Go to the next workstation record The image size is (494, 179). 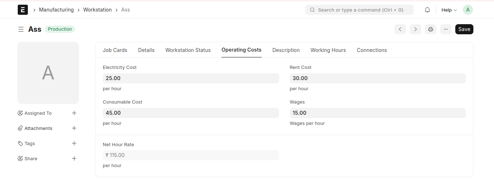pos(415,29)
